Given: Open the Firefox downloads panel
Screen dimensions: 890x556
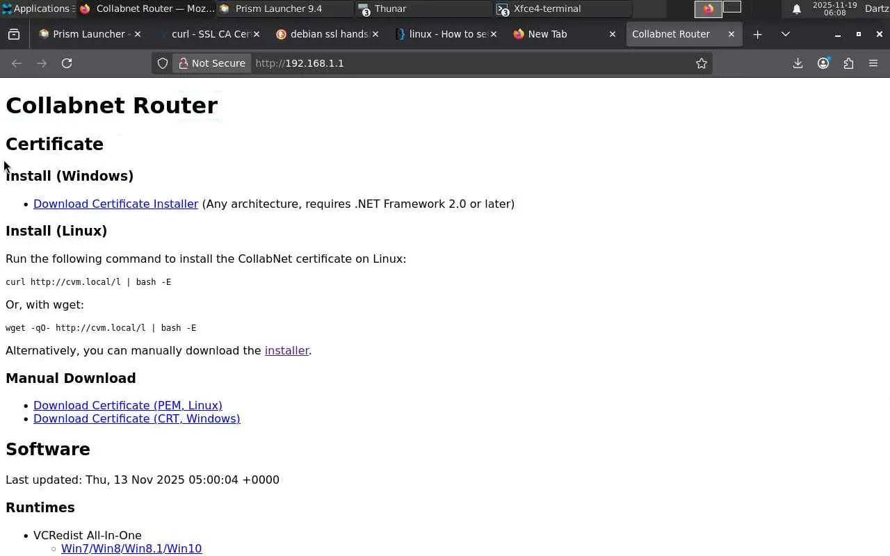Looking at the screenshot, I should click(x=798, y=63).
